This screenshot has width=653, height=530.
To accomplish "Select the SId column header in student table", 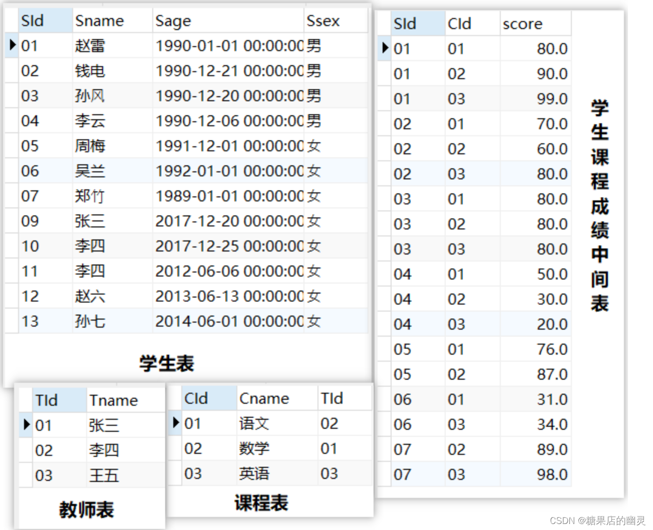I will [x=45, y=21].
